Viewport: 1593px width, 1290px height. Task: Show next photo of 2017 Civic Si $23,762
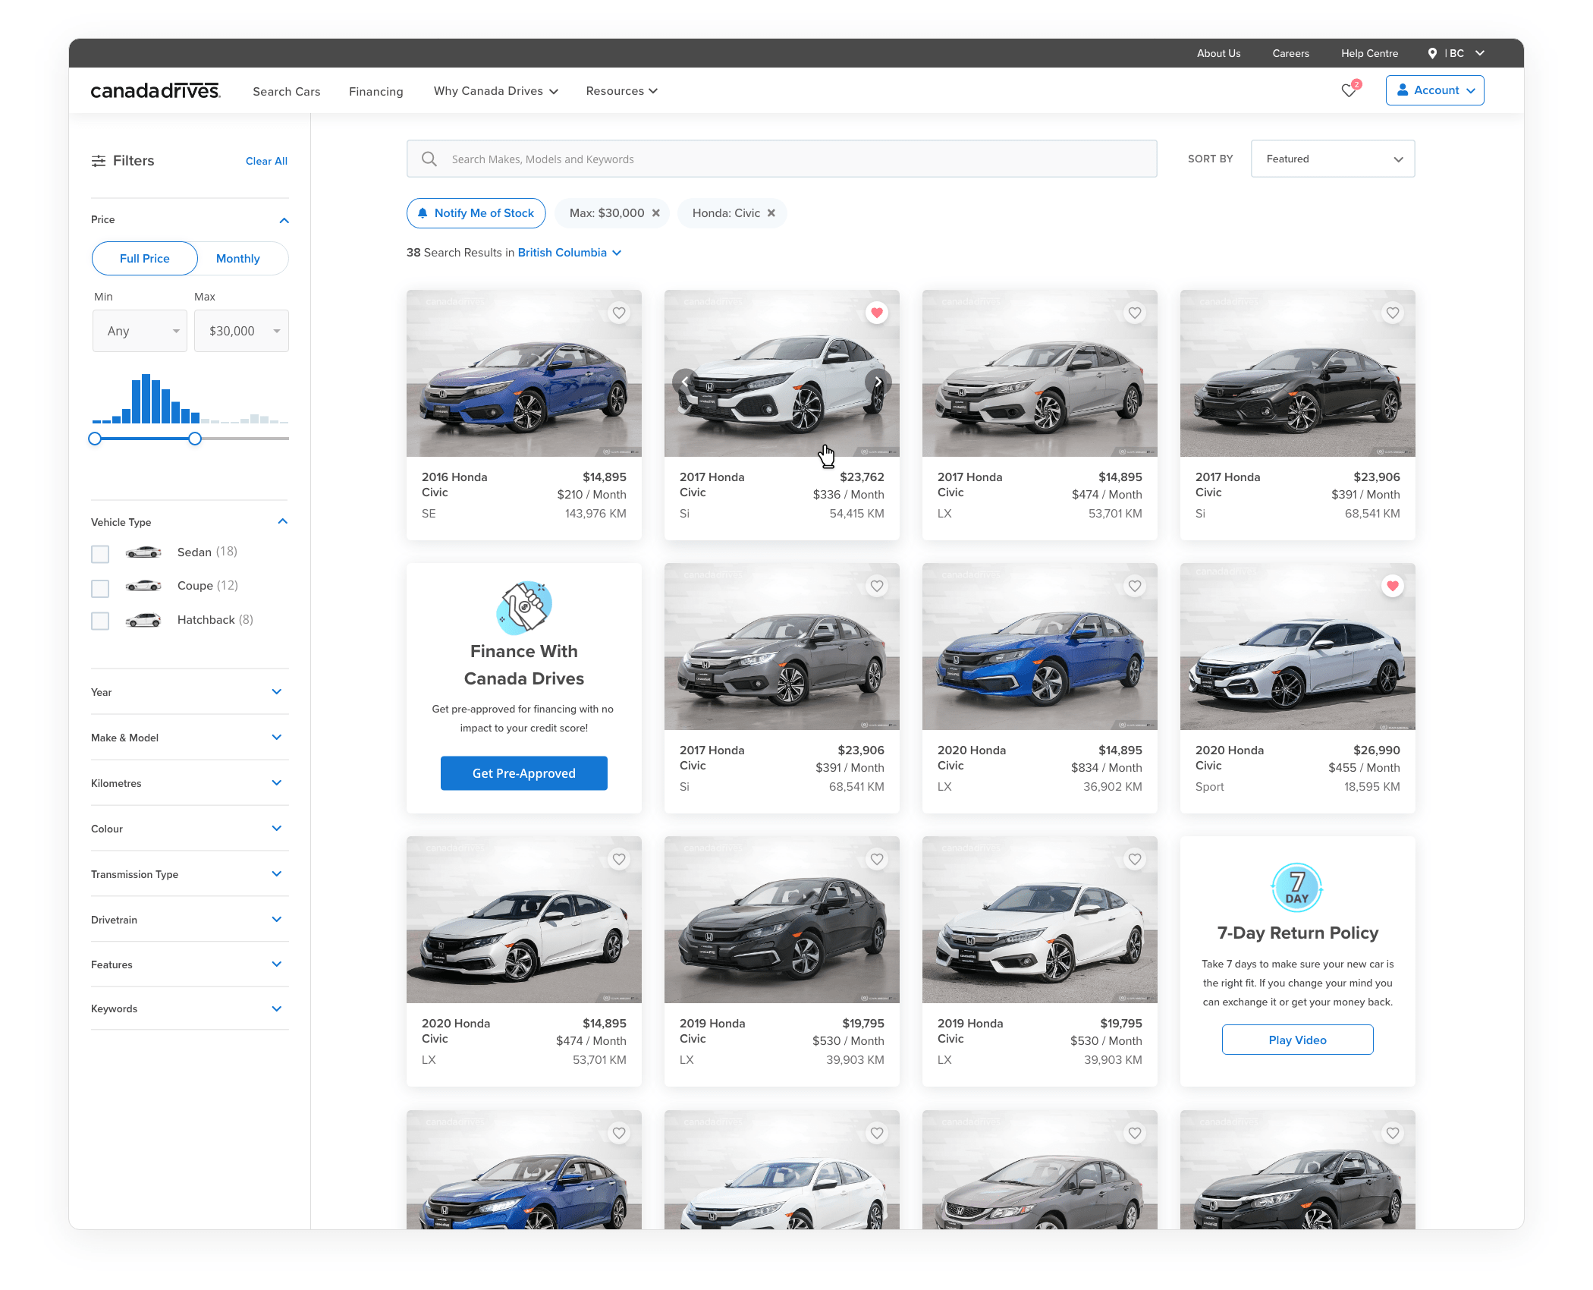point(878,382)
